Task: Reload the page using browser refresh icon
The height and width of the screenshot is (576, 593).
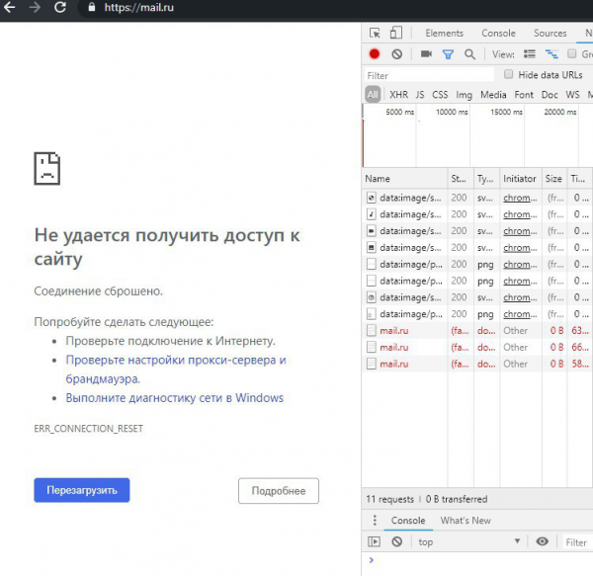Action: pyautogui.click(x=60, y=8)
